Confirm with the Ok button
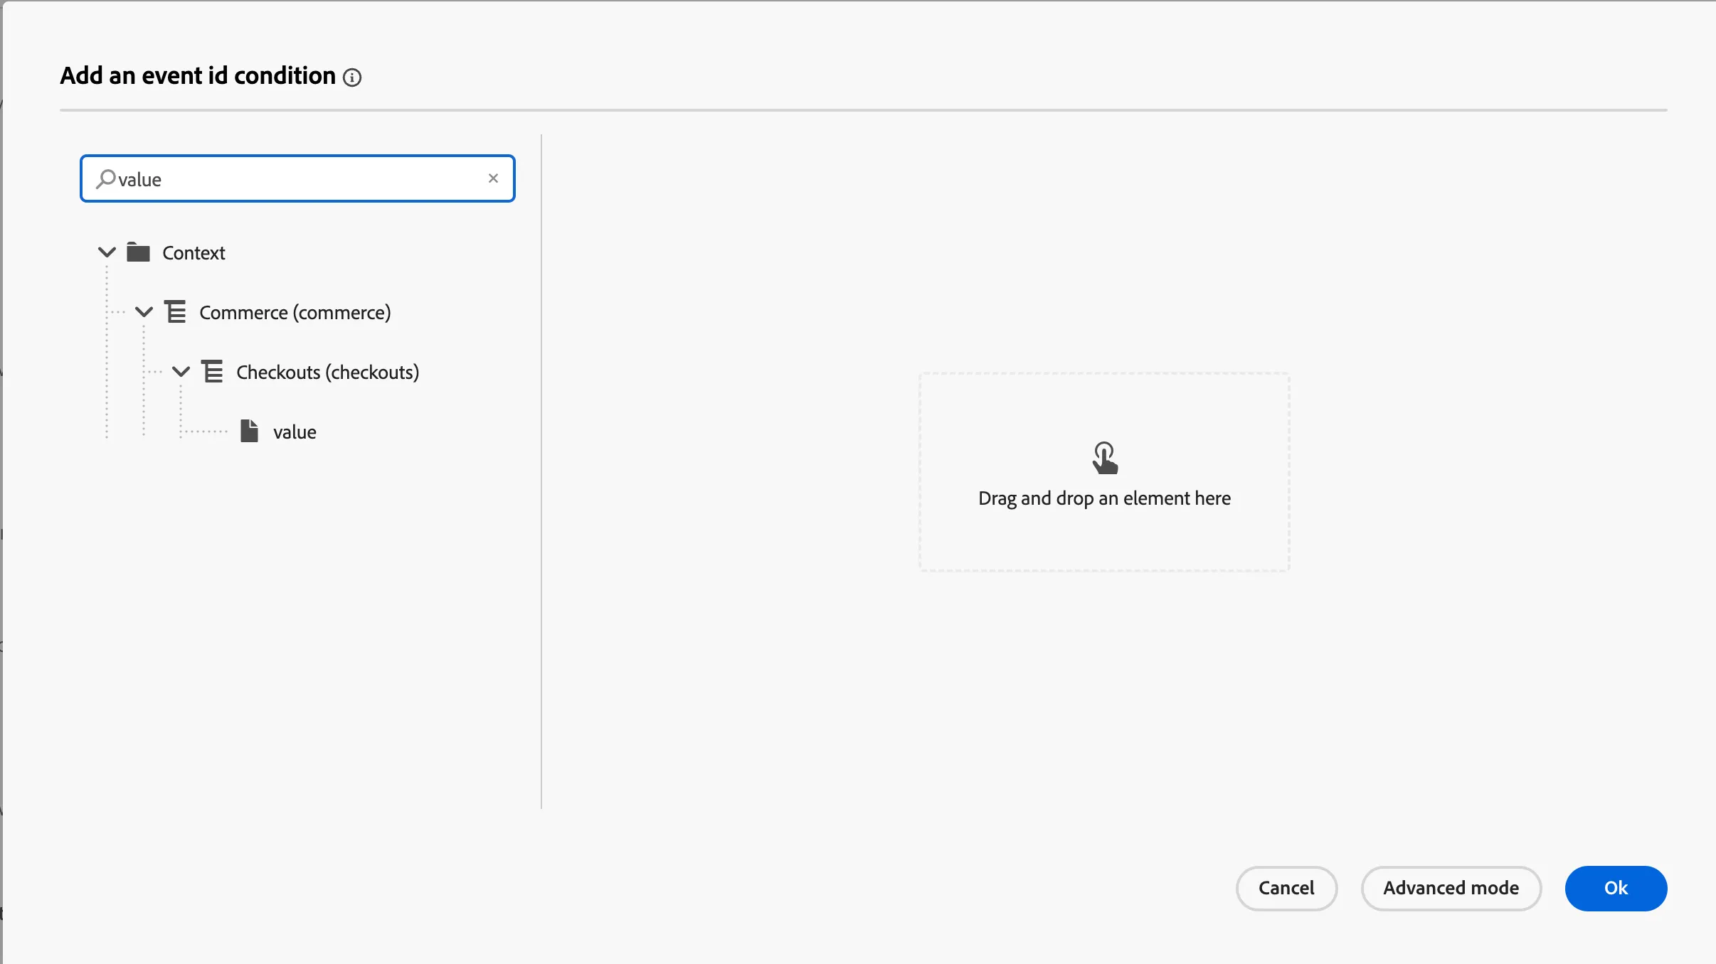Screen dimensions: 1716x964 click(x=1616, y=888)
